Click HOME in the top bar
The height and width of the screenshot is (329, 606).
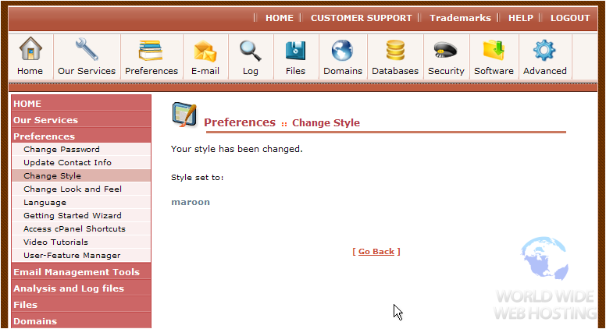pos(280,18)
